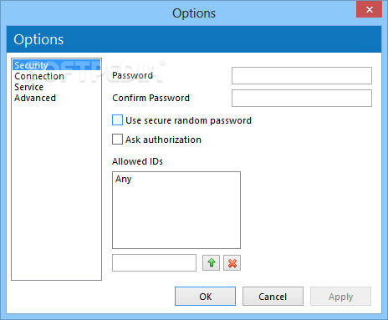Switch to the Service options page
Viewport: 388px width, 320px height.
click(x=29, y=87)
